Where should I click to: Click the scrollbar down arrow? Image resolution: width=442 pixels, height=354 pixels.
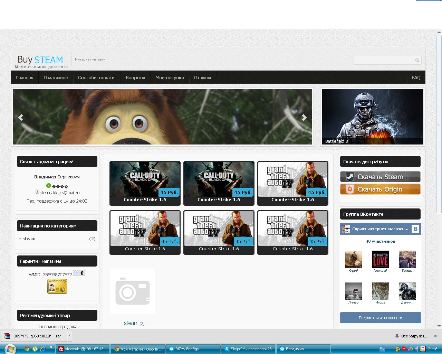(439, 326)
